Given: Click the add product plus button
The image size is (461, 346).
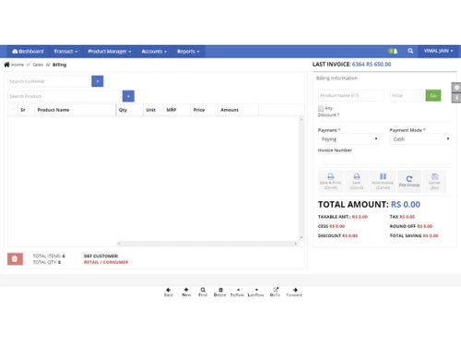Looking at the screenshot, I should tap(128, 96).
